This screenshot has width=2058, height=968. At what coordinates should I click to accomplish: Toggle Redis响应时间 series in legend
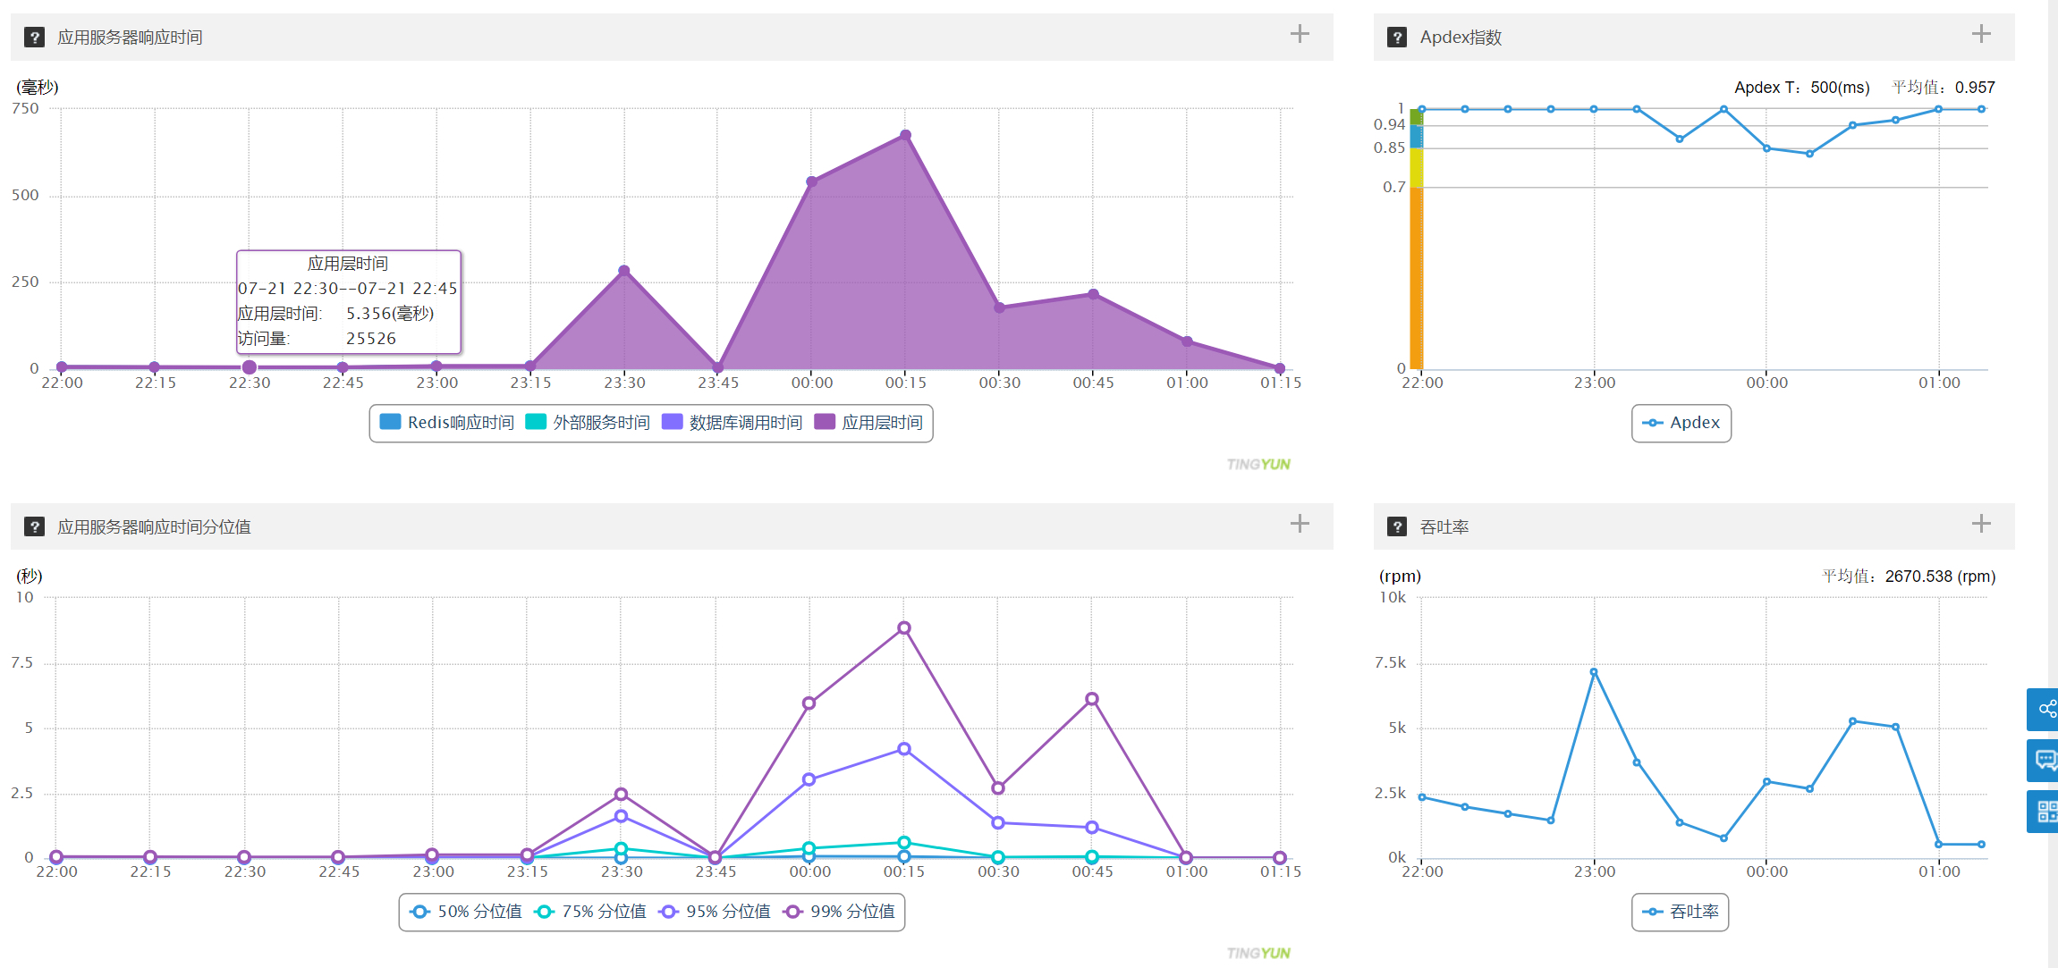click(x=447, y=423)
